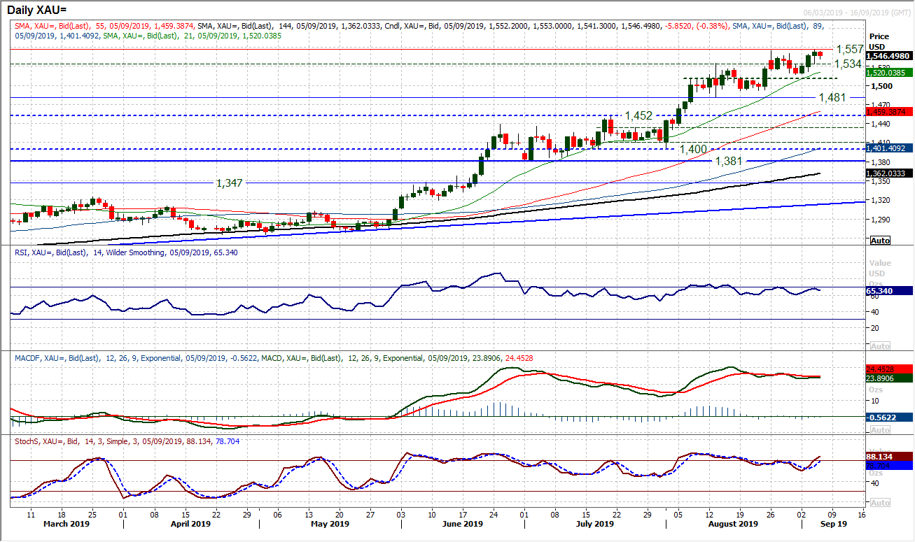This screenshot has height=542, width=915.
Task: Click the Price USD axis header
Action: click(879, 41)
